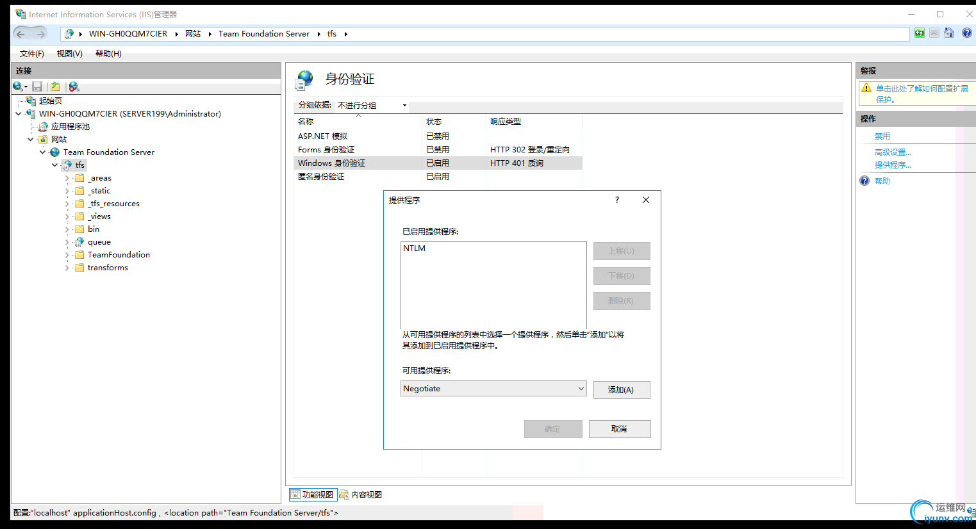
Task: Click the Sites folder icon labeled 网站
Action: [x=43, y=140]
